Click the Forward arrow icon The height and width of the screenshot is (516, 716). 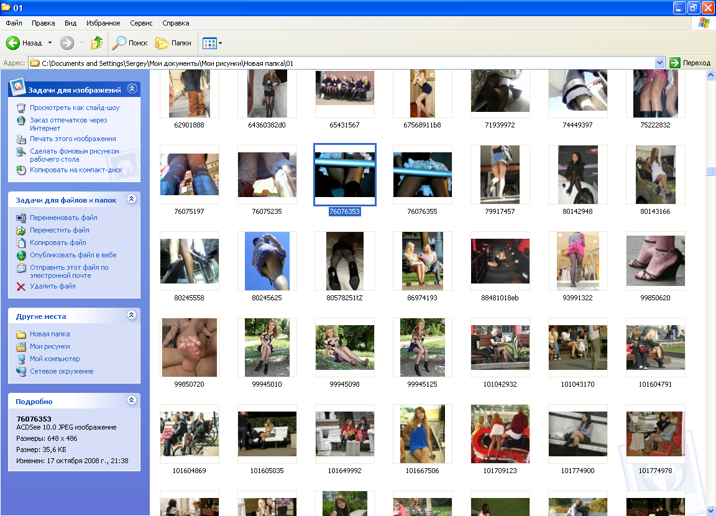[67, 43]
